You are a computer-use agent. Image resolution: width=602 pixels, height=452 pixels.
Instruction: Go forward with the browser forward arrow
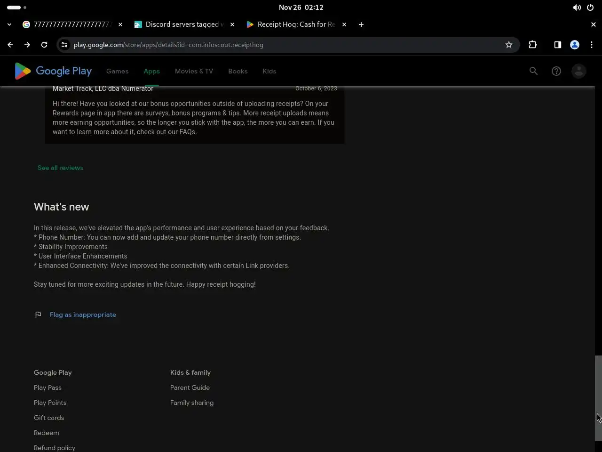(27, 45)
